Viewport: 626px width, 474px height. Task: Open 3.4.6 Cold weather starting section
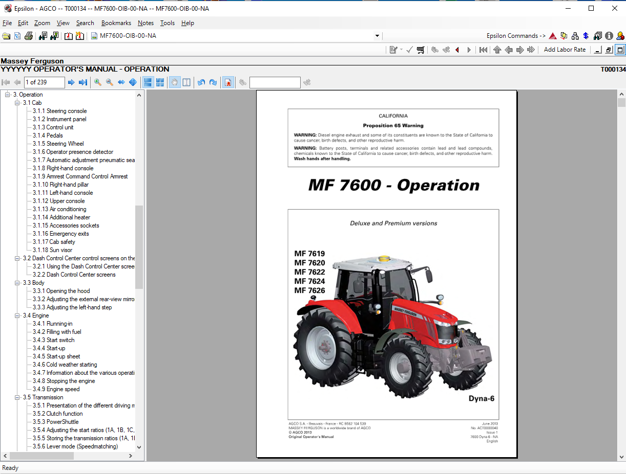65,365
